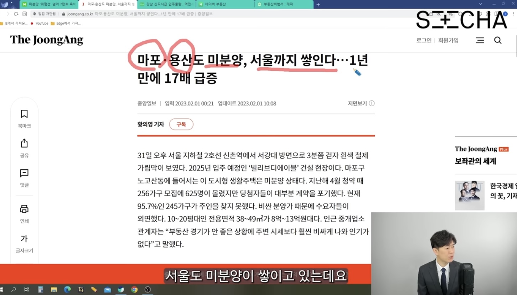Screen dimensions: 517x295
Task: Open a new tab with the plus button
Action: [318, 5]
